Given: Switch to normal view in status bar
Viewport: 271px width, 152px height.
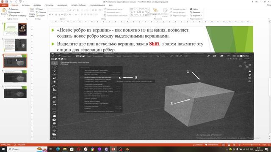Looking at the screenshot, I should [224, 145].
